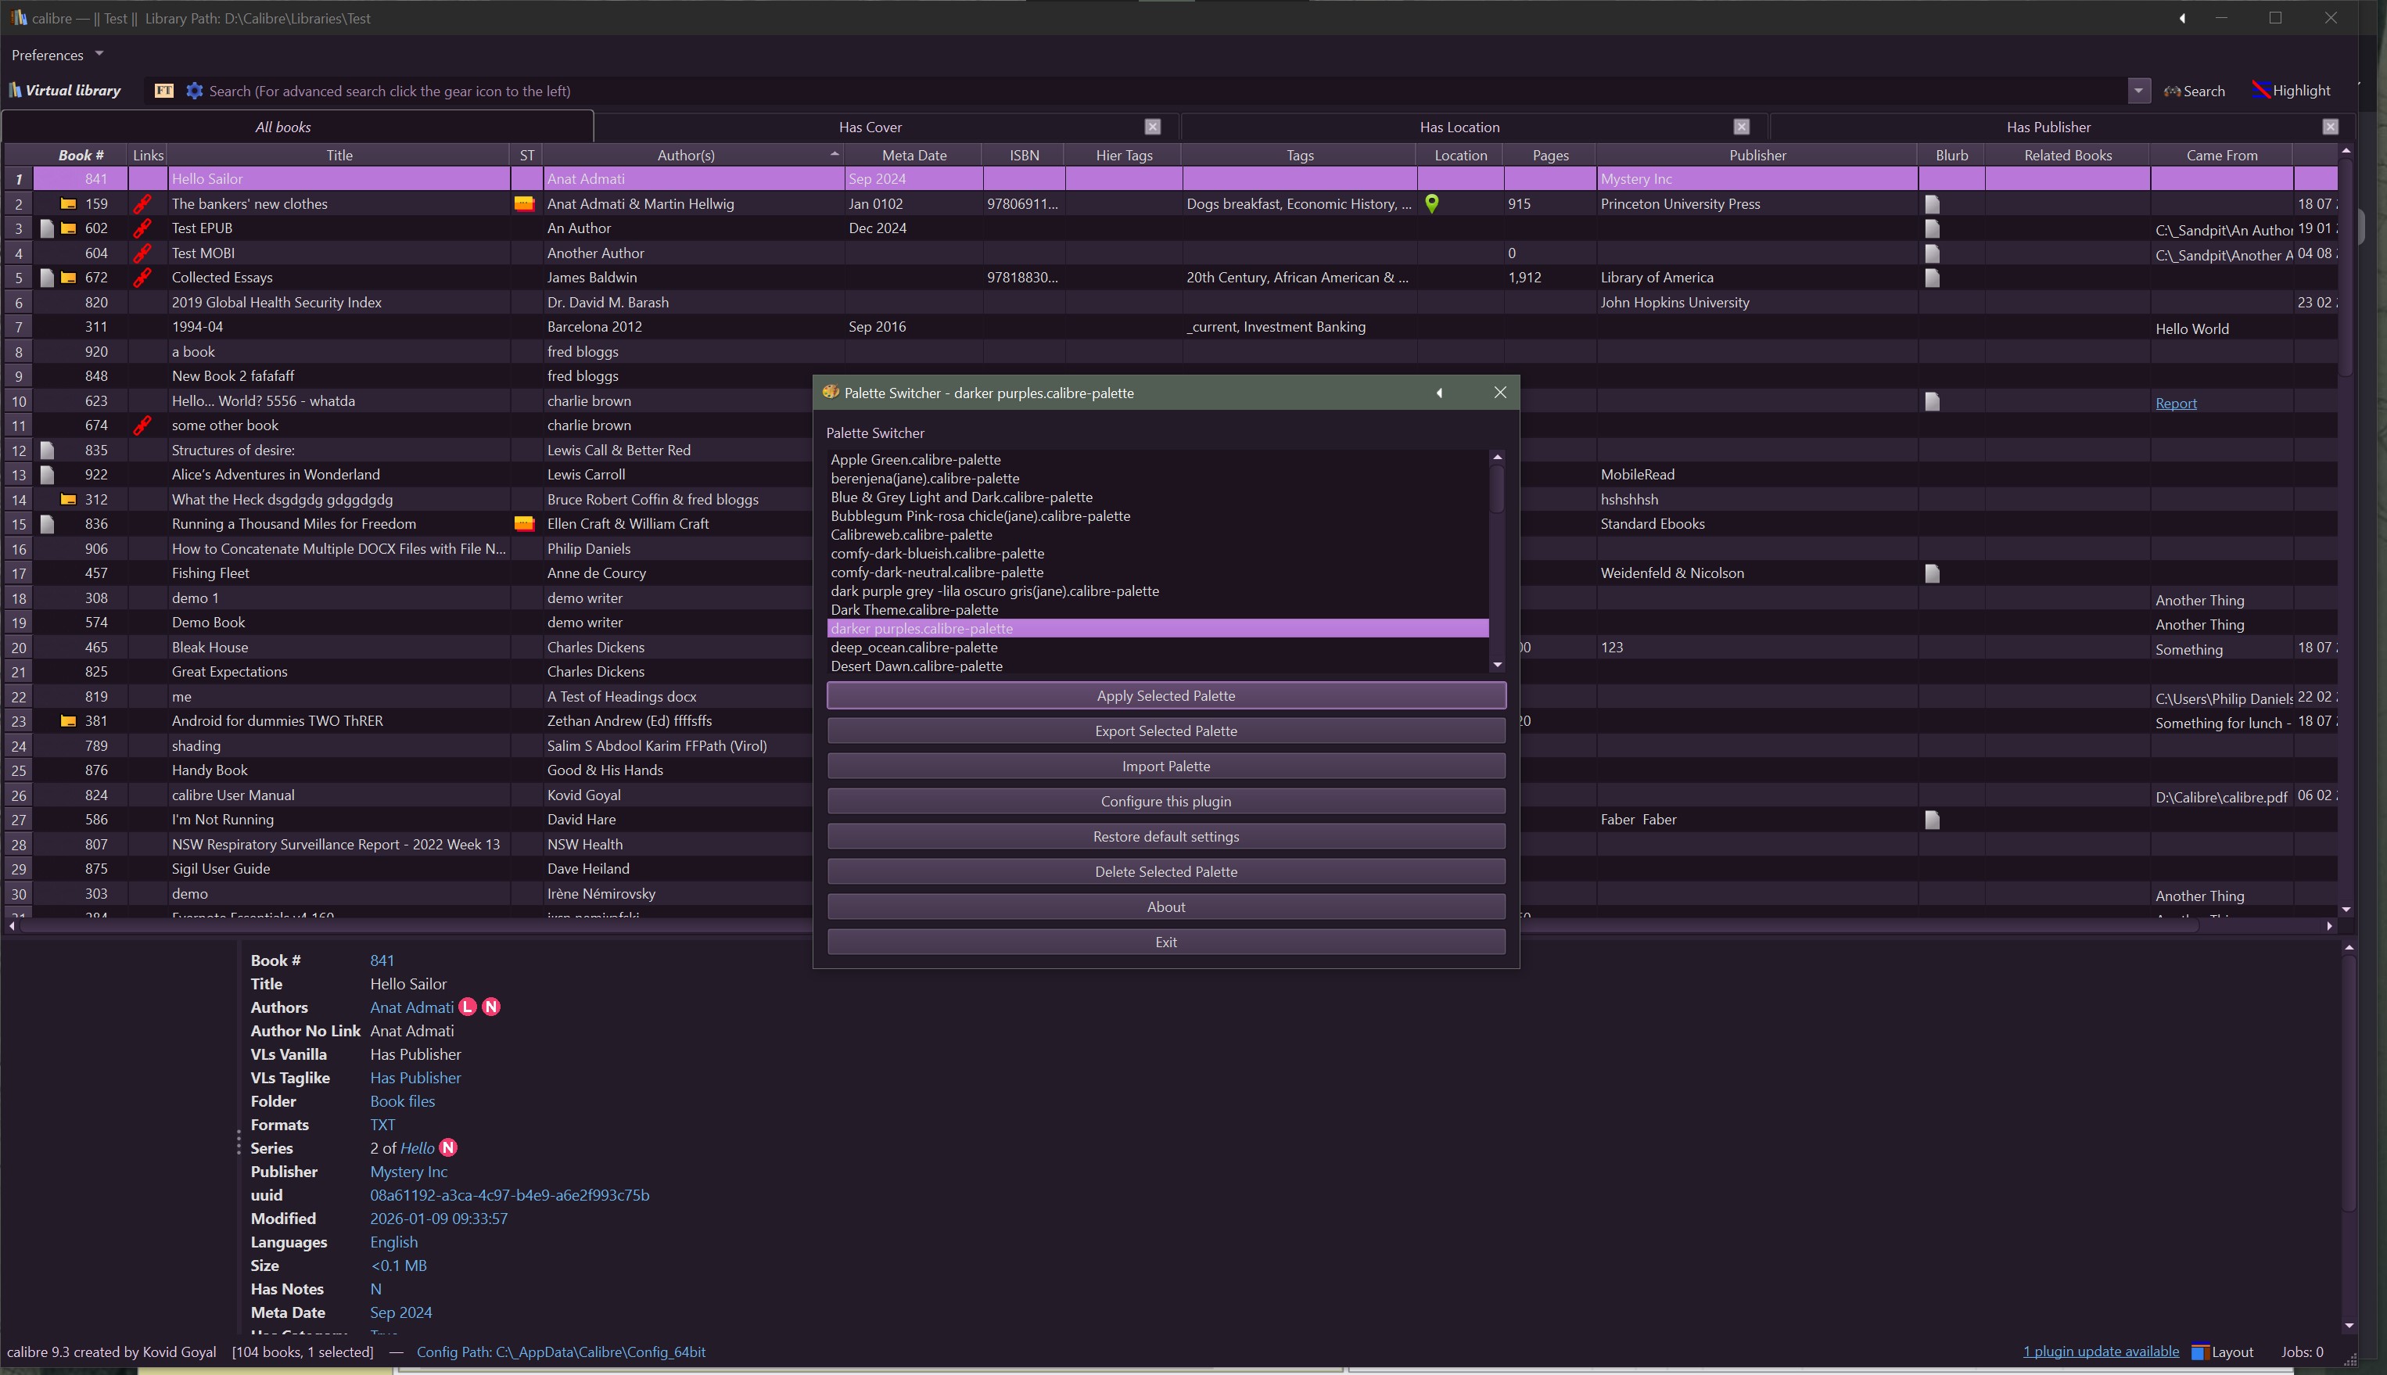Open advanced search via the gear icon
This screenshot has height=1375, width=2387.
[x=195, y=91]
